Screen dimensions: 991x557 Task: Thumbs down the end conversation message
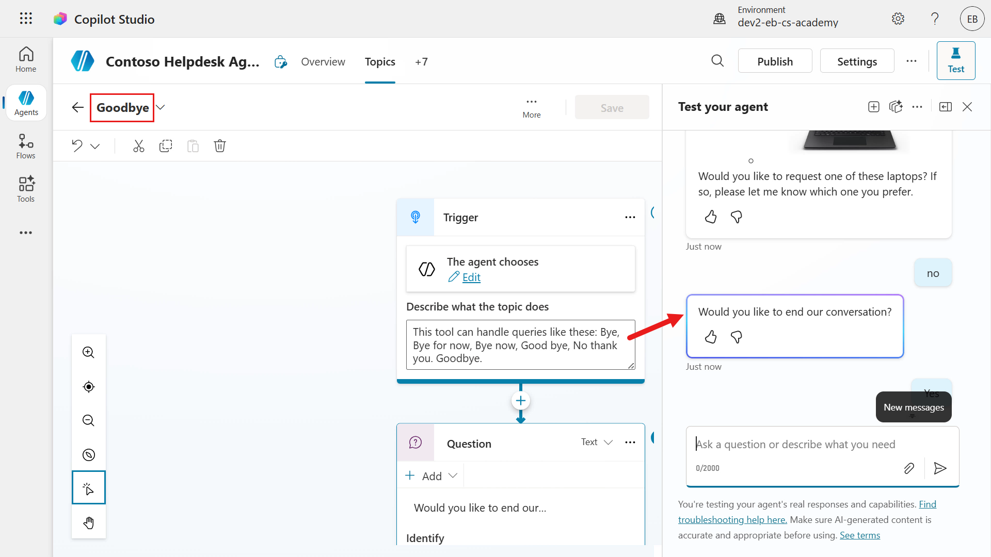(x=737, y=337)
